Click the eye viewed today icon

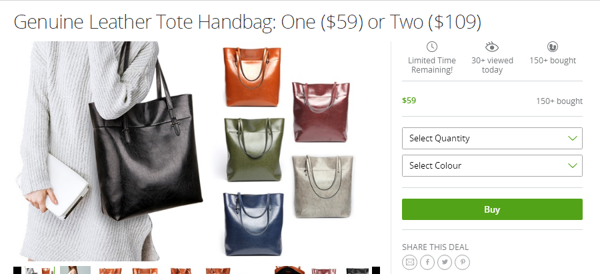click(492, 47)
